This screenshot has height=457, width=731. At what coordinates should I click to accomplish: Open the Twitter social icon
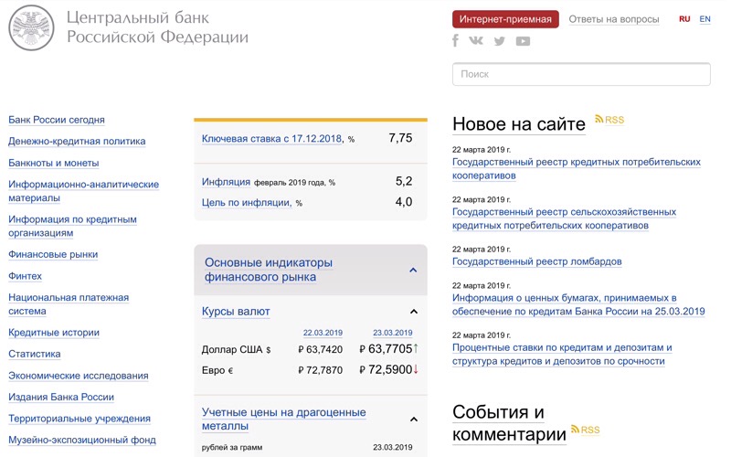(499, 41)
